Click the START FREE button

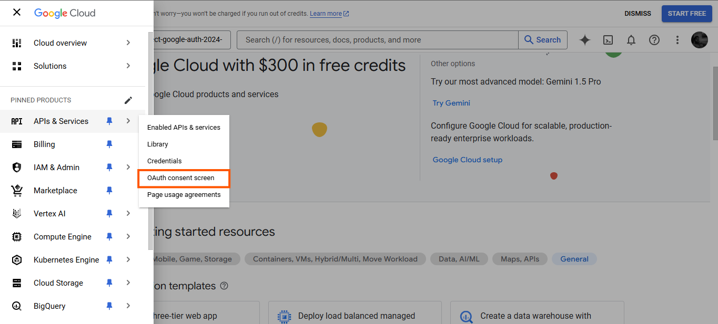coord(686,13)
